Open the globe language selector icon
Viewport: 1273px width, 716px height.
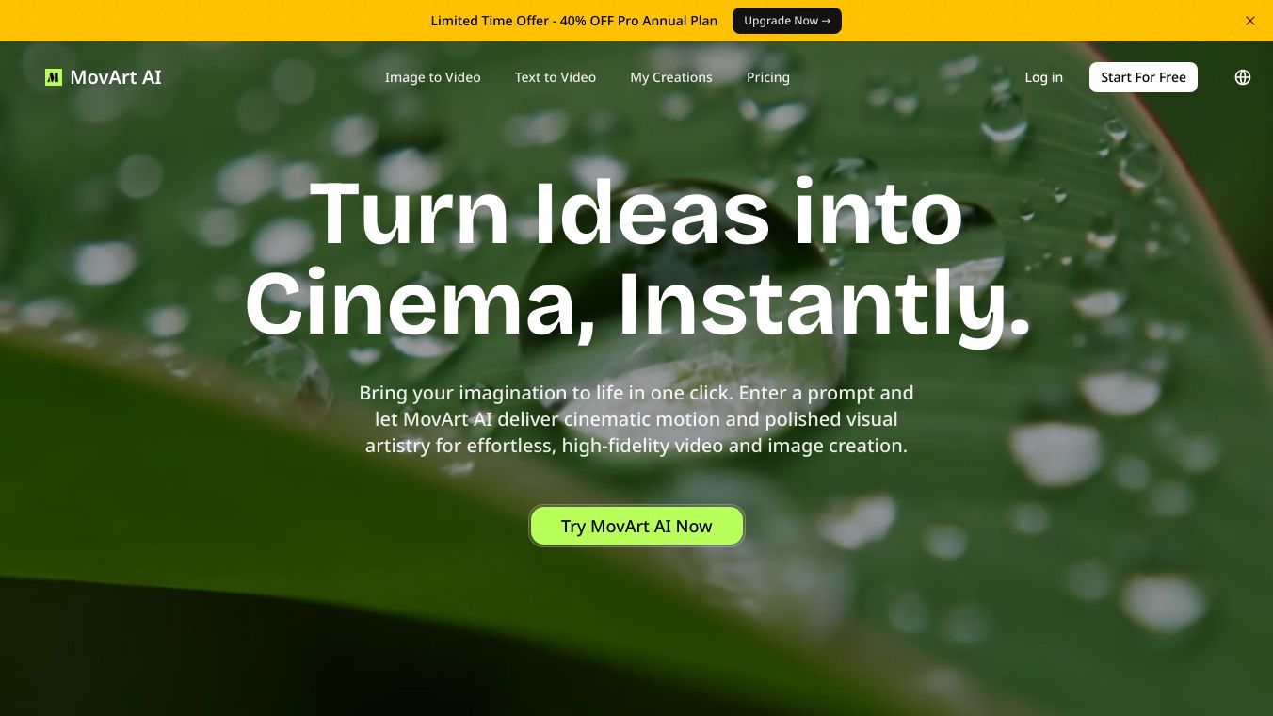click(1243, 77)
